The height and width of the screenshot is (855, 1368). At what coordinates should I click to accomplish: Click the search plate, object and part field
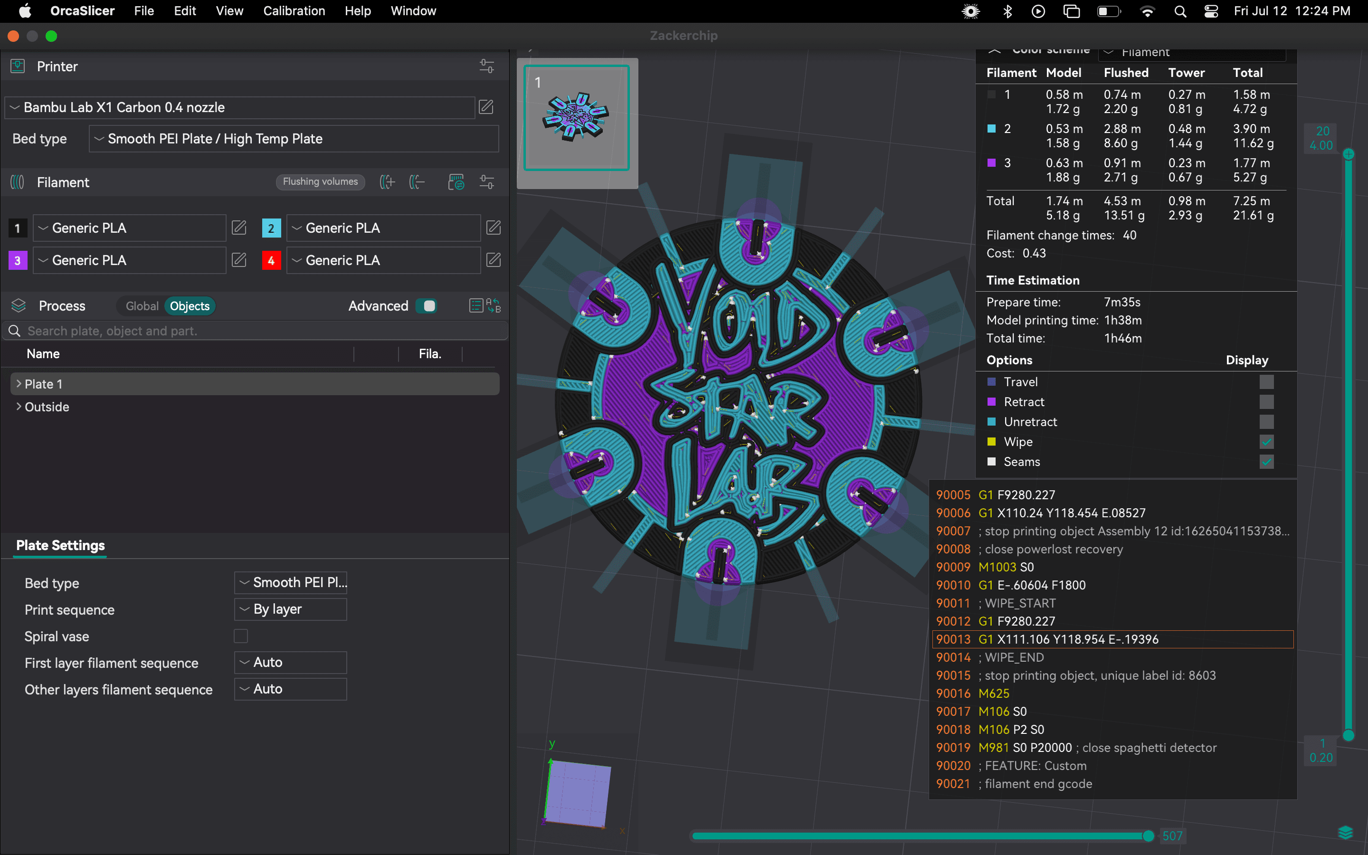coord(255,331)
